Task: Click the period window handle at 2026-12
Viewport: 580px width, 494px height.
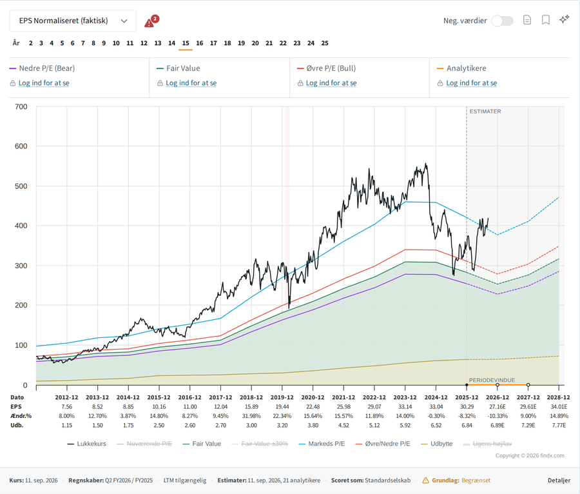Action: 498,385
